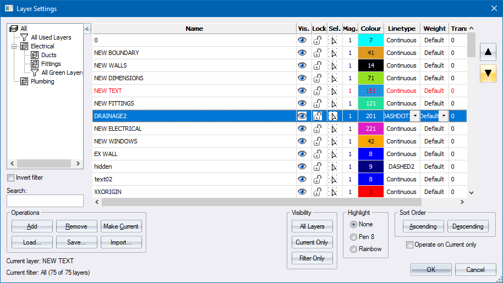This screenshot has width=503, height=283.
Task: Move layer down with yellow arrow button
Action: click(x=488, y=73)
